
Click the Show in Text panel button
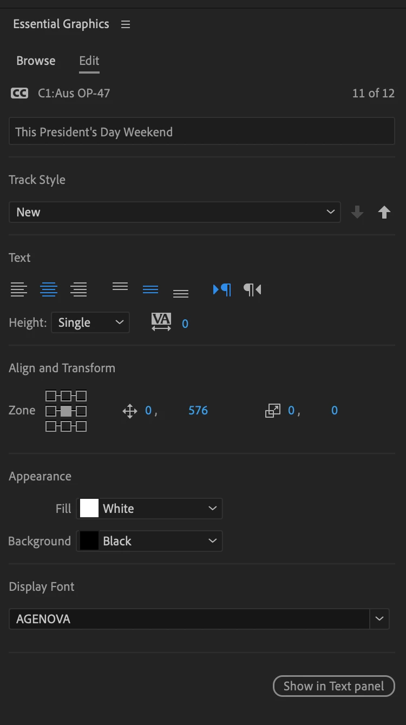[x=334, y=686]
